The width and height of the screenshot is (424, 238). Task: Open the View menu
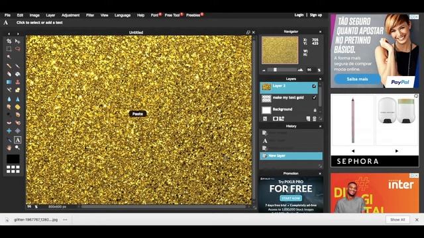click(105, 15)
